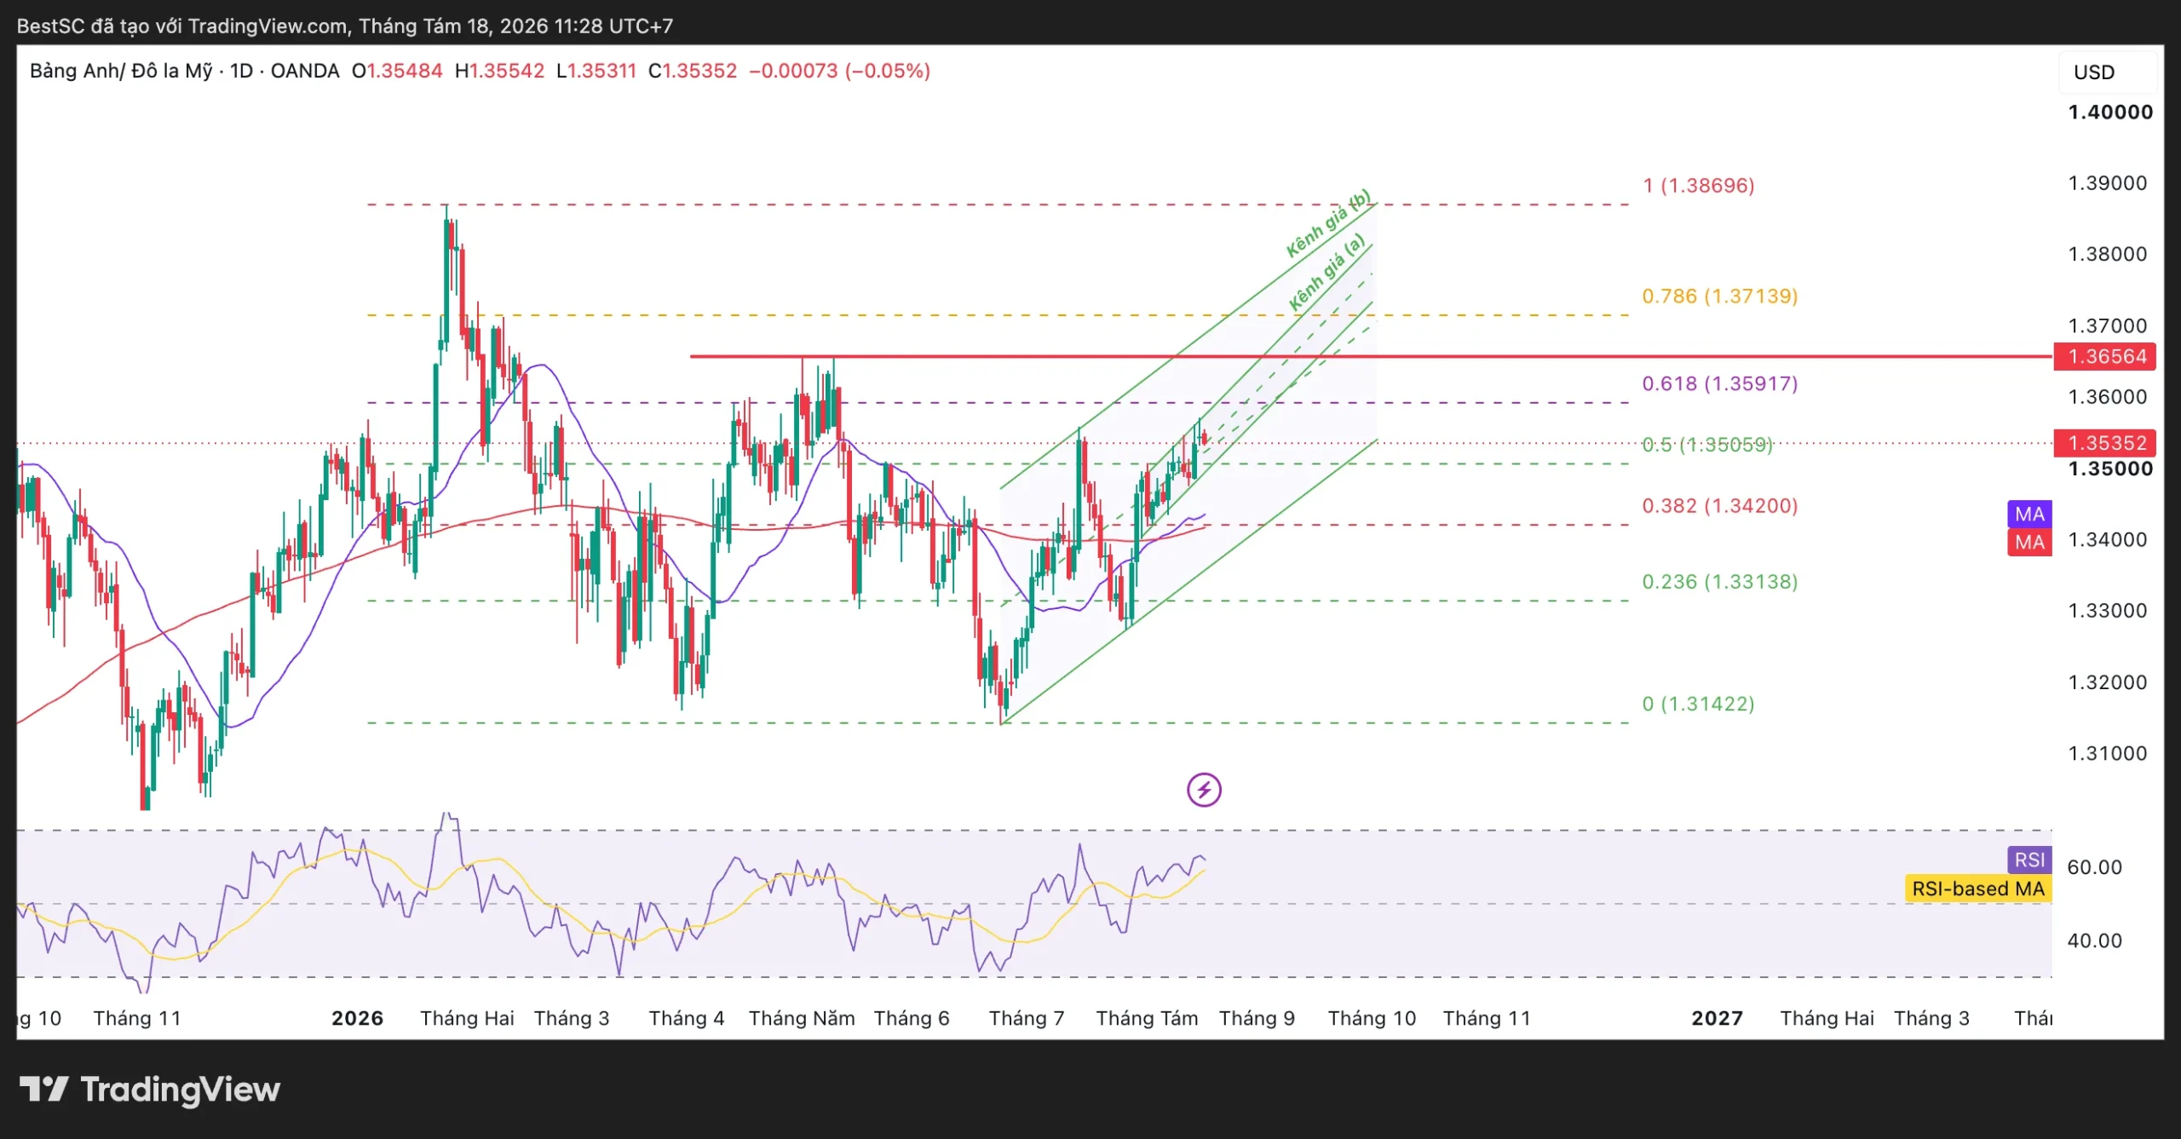Select the Fibonacci 0.618 (1.35917) level label
The image size is (2181, 1139).
coord(1720,383)
